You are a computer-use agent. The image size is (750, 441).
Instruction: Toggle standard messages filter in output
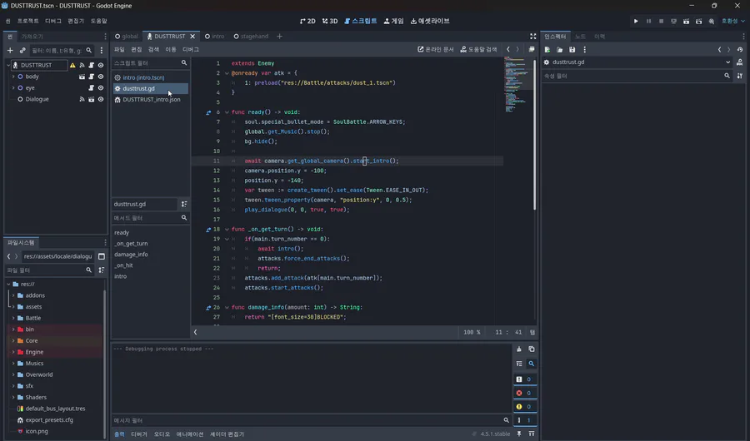click(x=524, y=379)
